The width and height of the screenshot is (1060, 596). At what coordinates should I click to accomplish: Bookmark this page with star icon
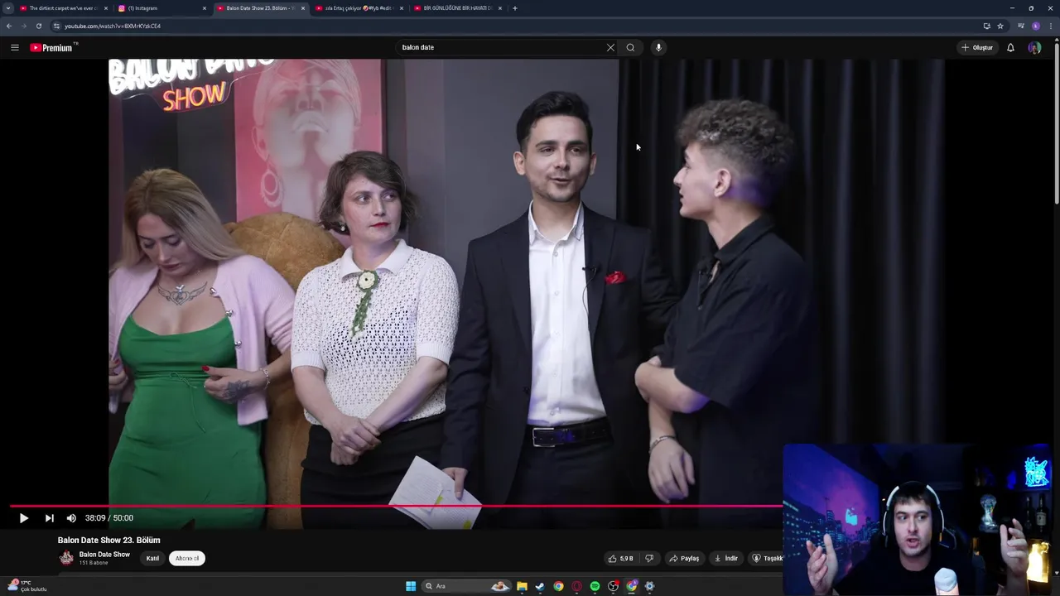pos(1000,26)
